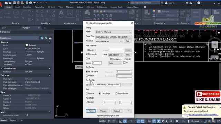Click the Match Properties tool

tap(147, 15)
